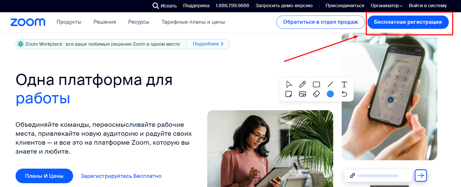Open the Ресурсы menu
Image resolution: width=461 pixels, height=187 pixels.
point(139,22)
